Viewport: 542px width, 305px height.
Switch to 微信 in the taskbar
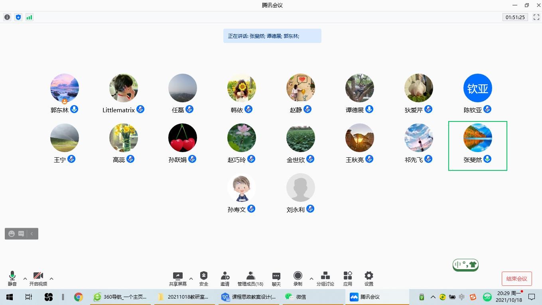pyautogui.click(x=296, y=297)
